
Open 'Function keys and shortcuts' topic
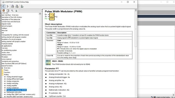(x=11, y=22)
